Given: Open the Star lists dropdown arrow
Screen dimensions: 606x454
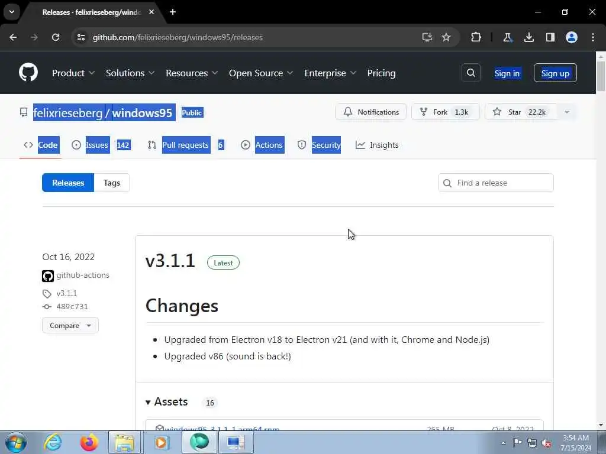Looking at the screenshot, I should pyautogui.click(x=567, y=112).
